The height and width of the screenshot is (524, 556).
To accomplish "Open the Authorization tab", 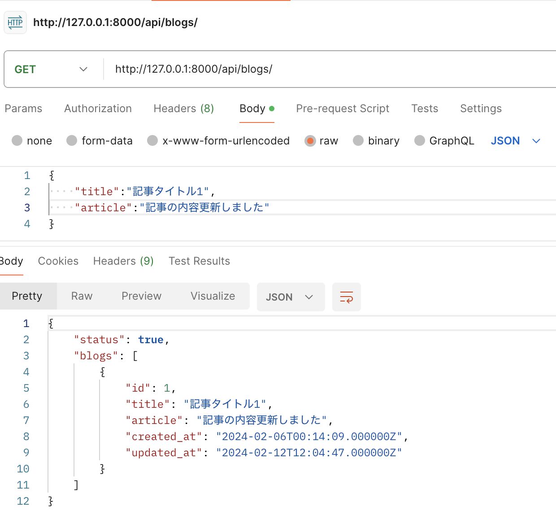I will (98, 109).
